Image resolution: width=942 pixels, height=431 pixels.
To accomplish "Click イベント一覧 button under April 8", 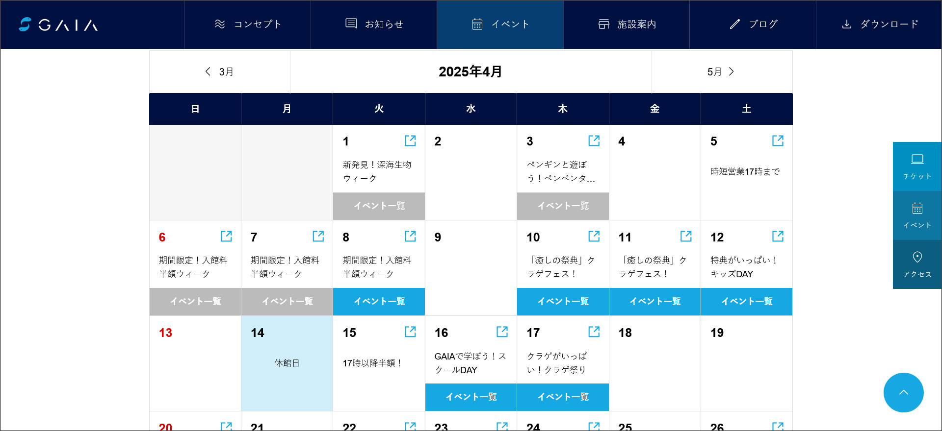I will (x=379, y=301).
